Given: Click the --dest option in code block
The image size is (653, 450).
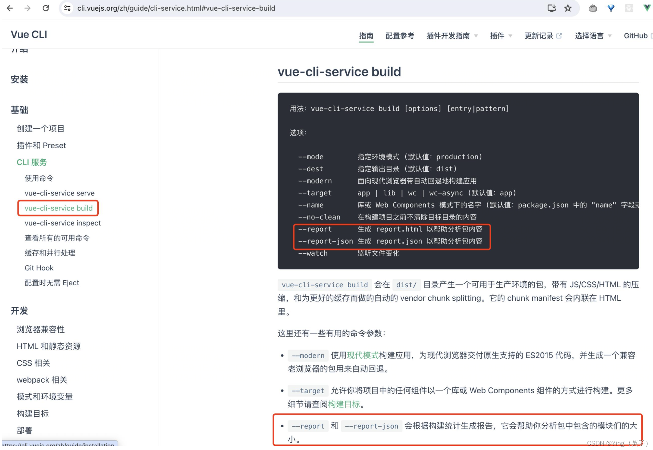Looking at the screenshot, I should 311,169.
